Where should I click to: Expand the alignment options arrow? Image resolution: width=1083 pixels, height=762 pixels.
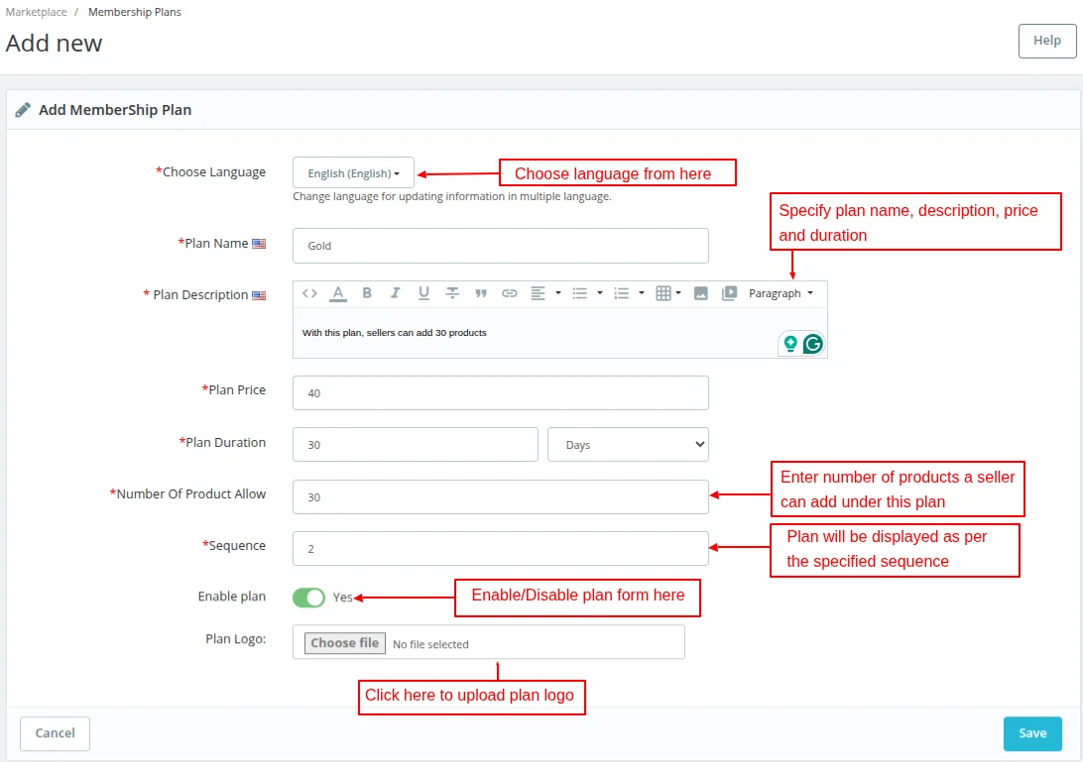[x=558, y=293]
